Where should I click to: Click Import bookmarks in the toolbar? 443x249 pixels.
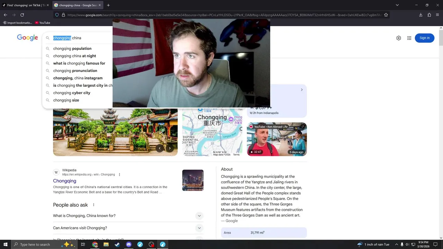click(x=17, y=23)
